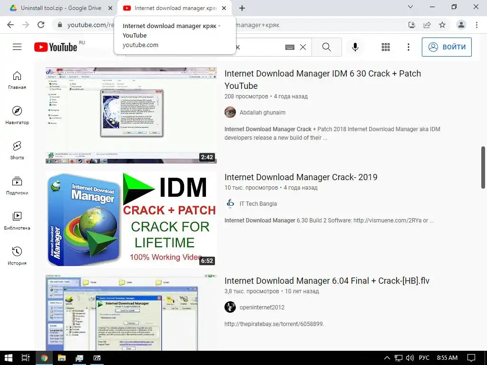Click the address bar URL
The width and height of the screenshot is (487, 365).
click(90, 25)
